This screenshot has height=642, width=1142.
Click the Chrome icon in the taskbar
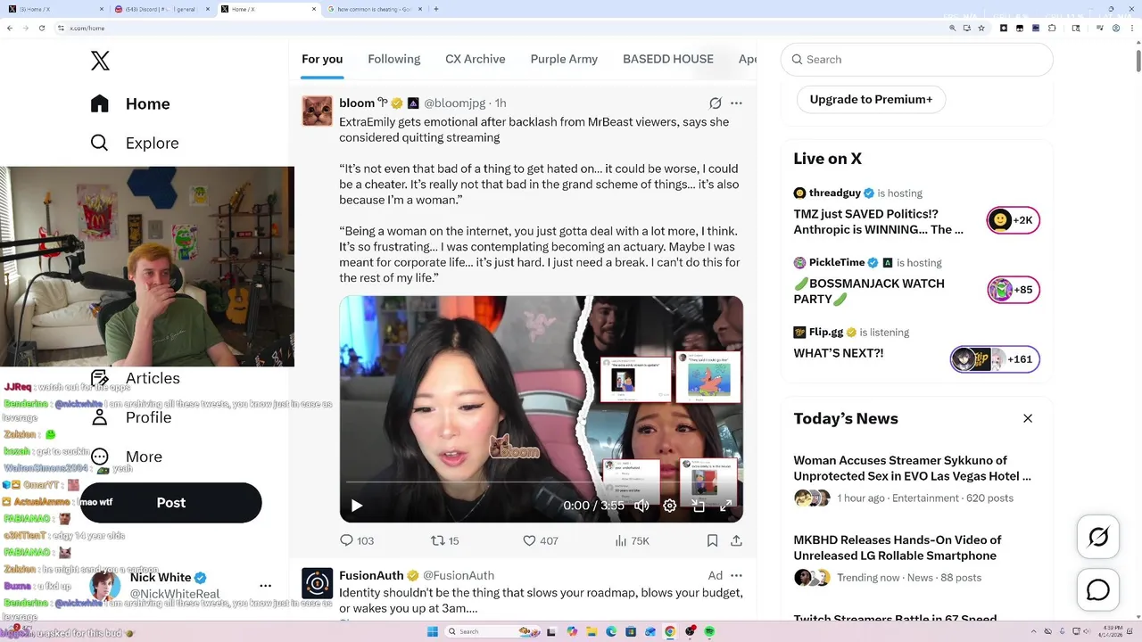[670, 631]
